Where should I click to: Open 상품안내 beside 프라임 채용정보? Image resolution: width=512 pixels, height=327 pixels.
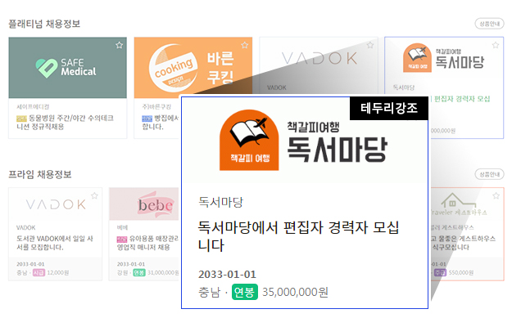pyautogui.click(x=489, y=174)
